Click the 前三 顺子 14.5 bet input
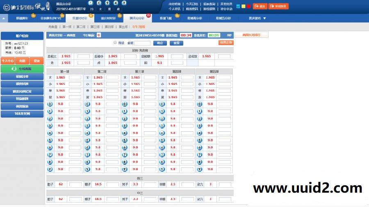The width and height of the screenshot is (369, 207). [x=112, y=184]
